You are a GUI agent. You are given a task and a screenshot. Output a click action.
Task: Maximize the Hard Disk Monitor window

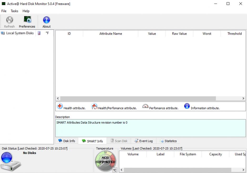click(228, 4)
